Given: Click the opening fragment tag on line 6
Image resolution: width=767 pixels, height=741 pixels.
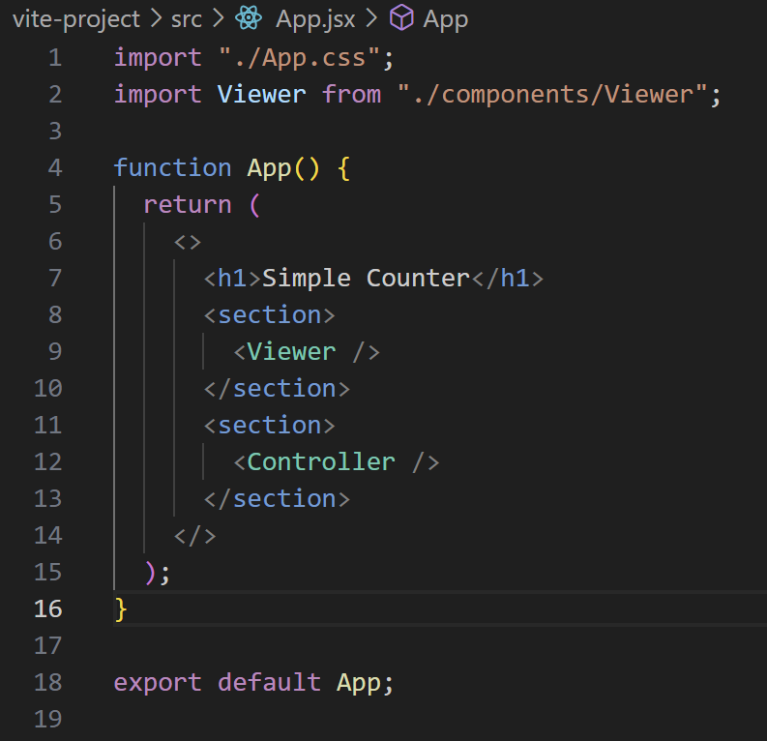Looking at the screenshot, I should tap(188, 242).
